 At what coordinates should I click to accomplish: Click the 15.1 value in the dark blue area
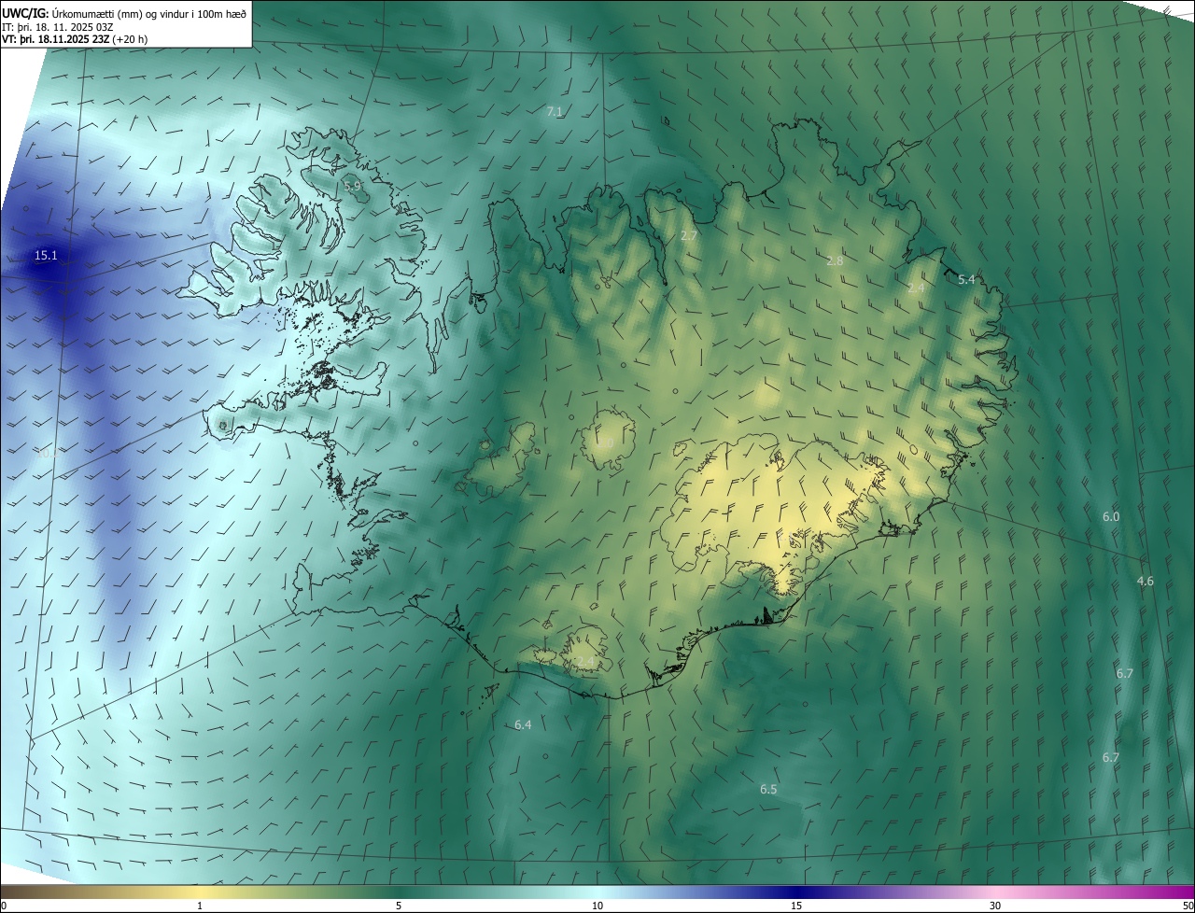click(x=46, y=255)
